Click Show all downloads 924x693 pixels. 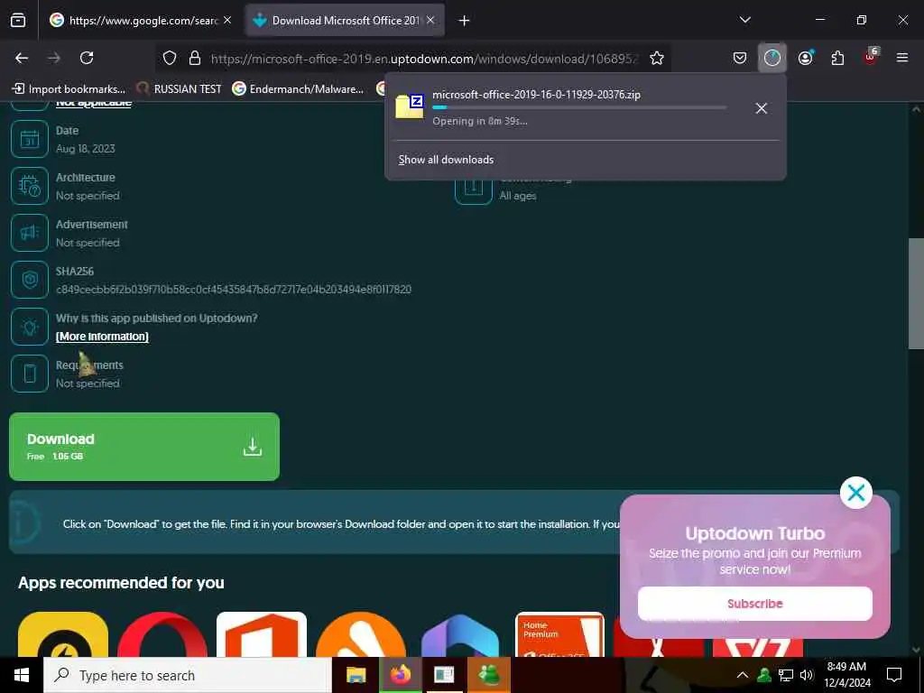[x=446, y=160]
